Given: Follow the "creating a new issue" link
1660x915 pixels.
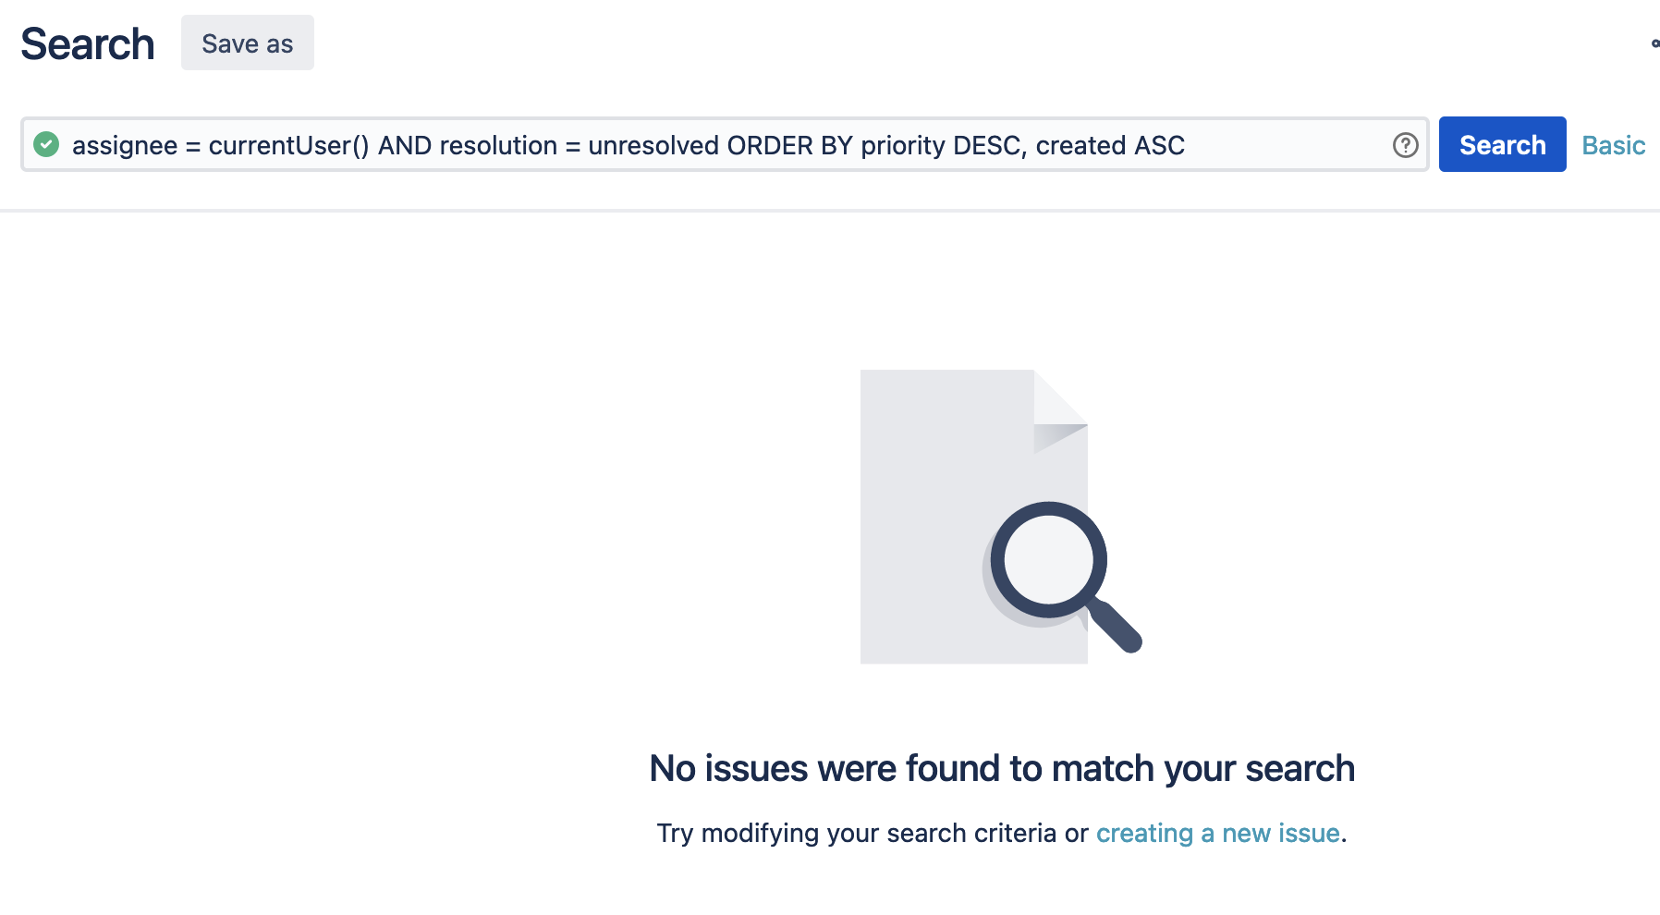Looking at the screenshot, I should (x=1217, y=833).
